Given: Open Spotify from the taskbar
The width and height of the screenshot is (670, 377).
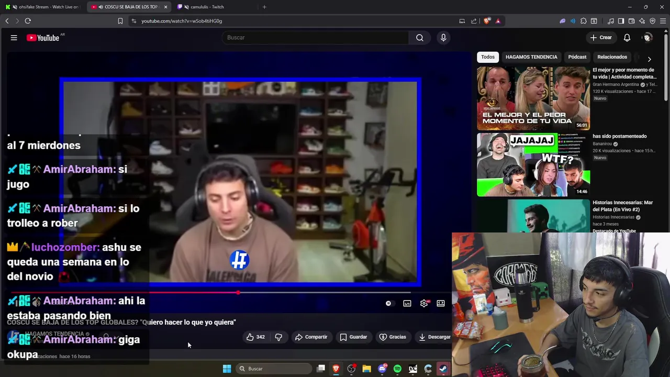Looking at the screenshot, I should click(x=397, y=369).
